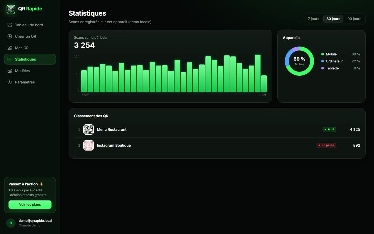Open the Instagram Boutique QR thumbnail
This screenshot has height=234, width=374.
(89, 145)
